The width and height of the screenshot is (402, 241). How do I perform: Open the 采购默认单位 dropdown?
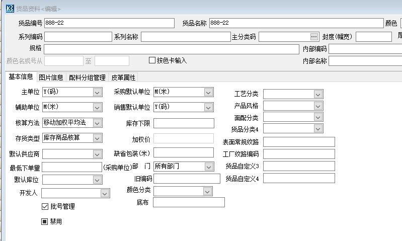pyautogui.click(x=208, y=92)
